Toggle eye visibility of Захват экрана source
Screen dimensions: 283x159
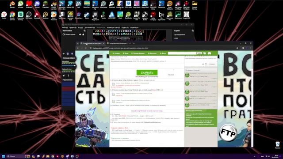click(x=80, y=34)
